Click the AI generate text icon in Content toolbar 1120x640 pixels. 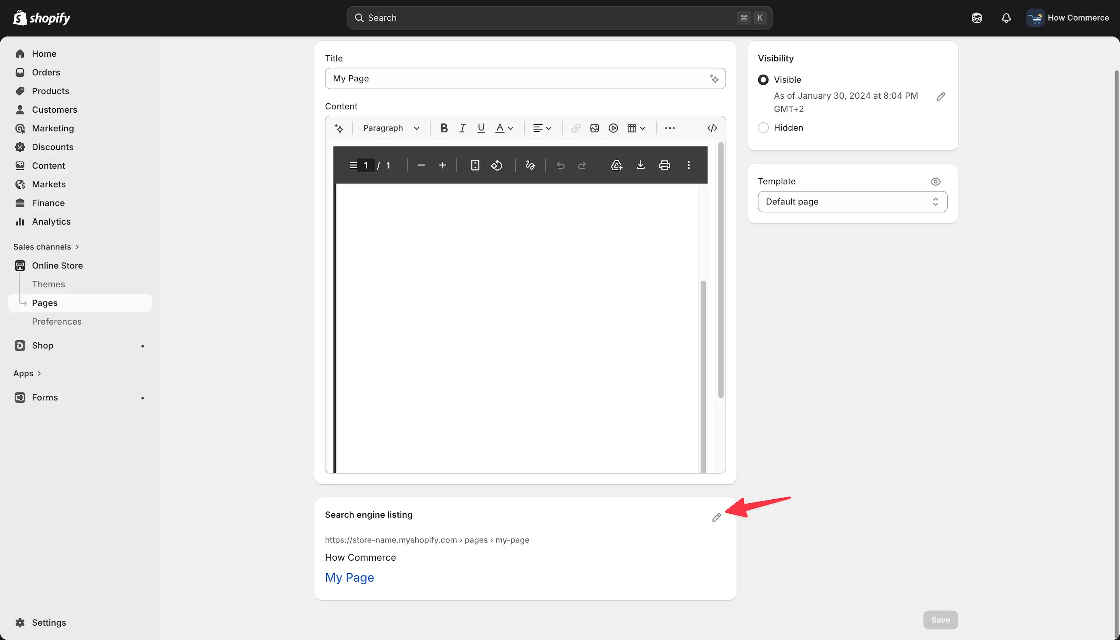[x=339, y=128]
